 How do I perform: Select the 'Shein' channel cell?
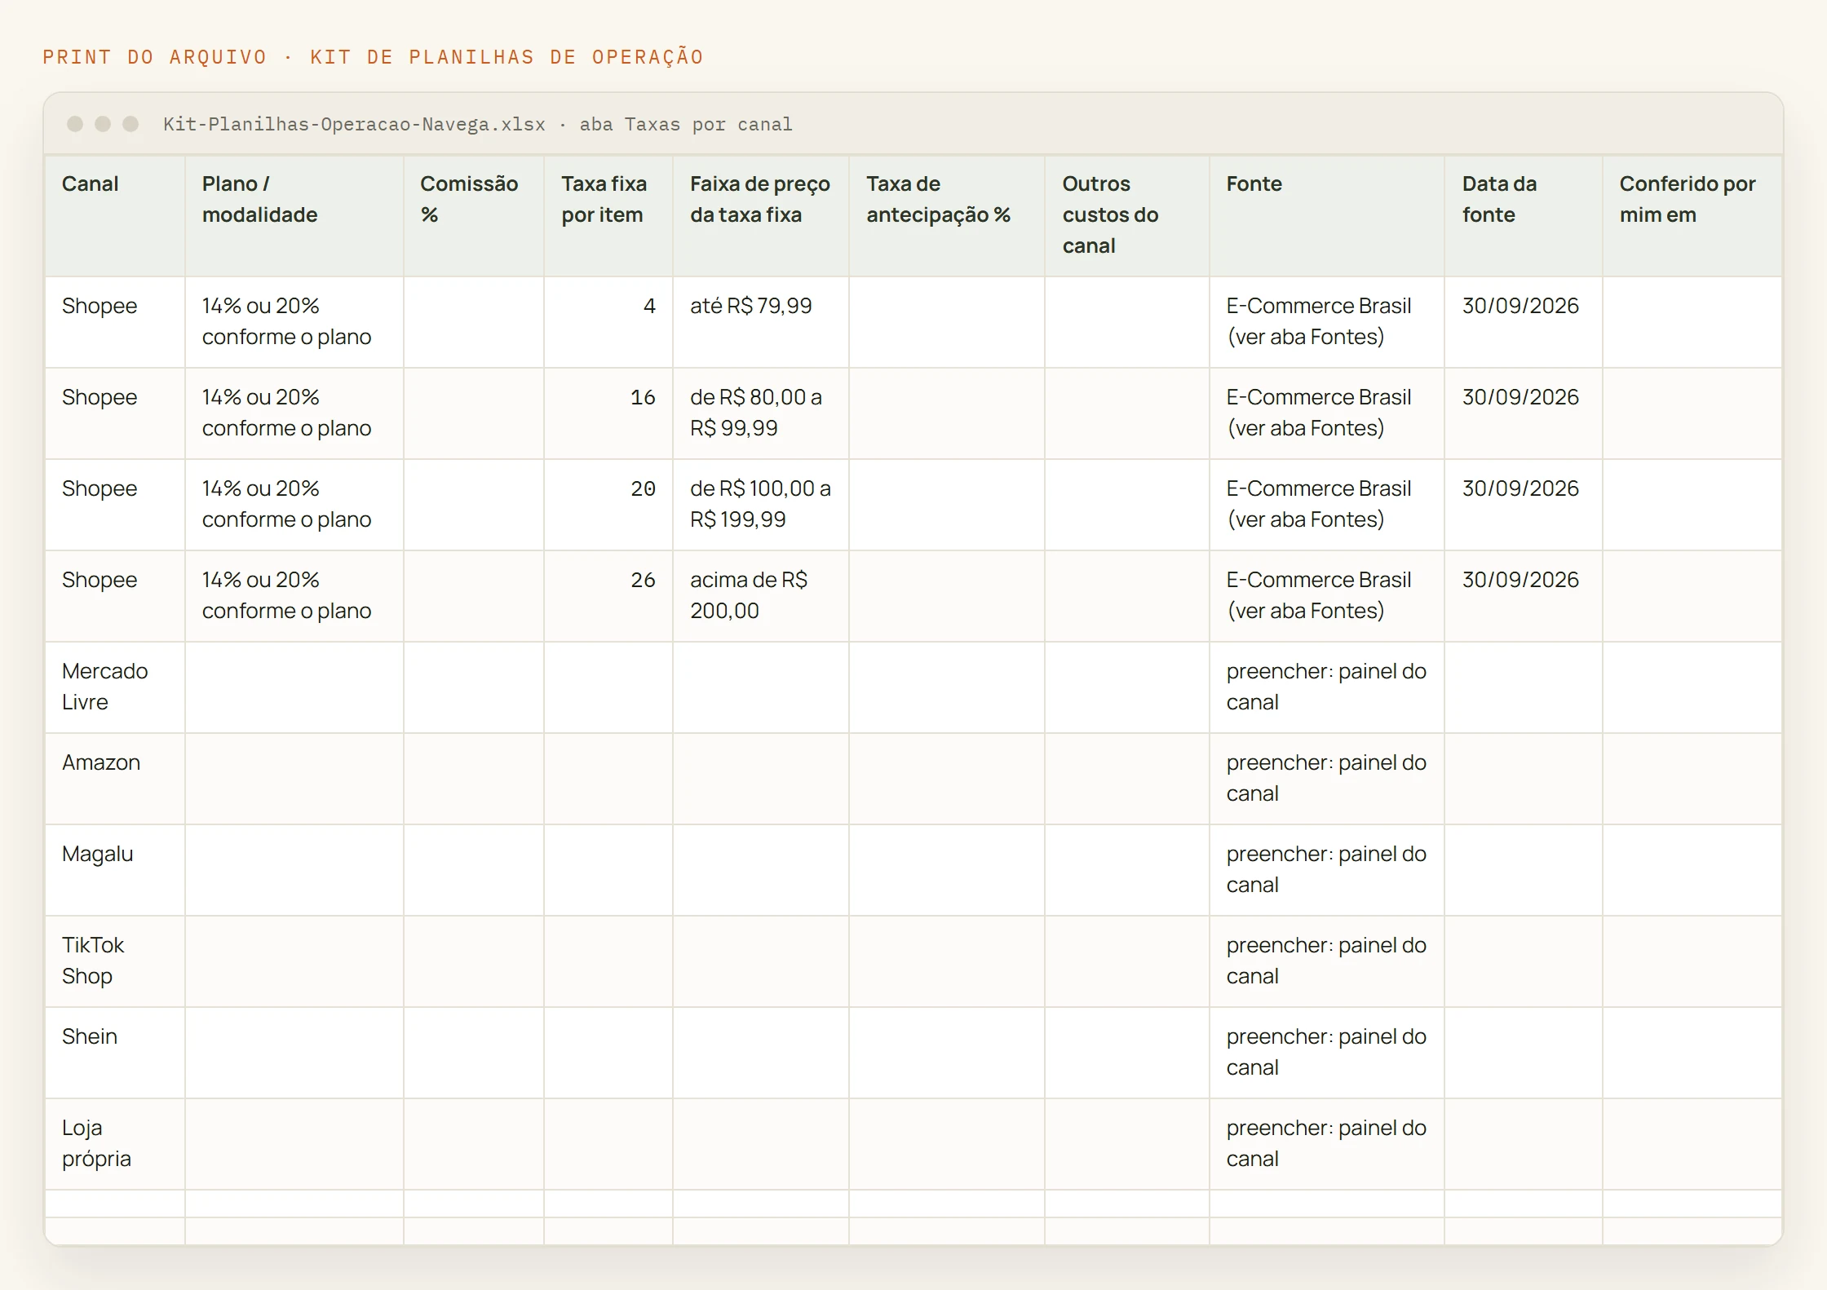(x=115, y=1053)
